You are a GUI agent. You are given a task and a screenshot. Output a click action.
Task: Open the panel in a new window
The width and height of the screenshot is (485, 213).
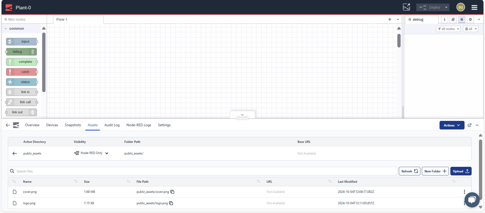[x=469, y=125]
